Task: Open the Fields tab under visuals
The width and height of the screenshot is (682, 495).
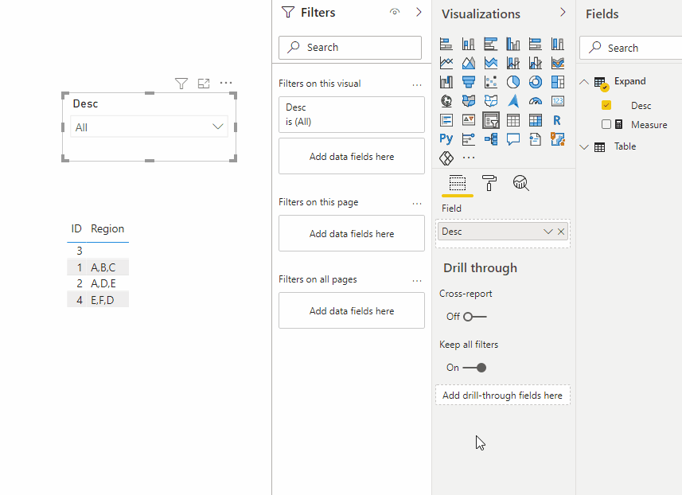Action: (457, 183)
